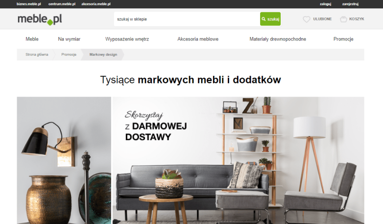Click the meble.pl logo
This screenshot has width=383, height=224.
coord(40,19)
